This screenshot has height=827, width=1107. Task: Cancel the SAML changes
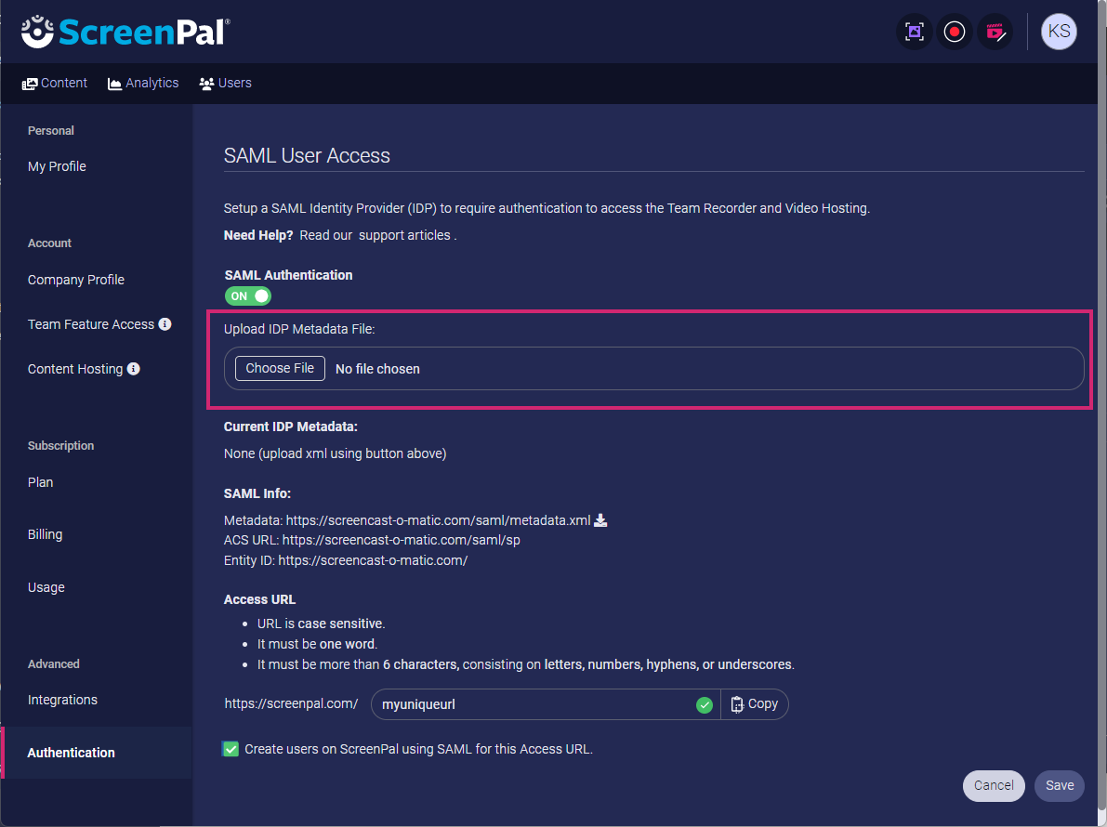994,785
